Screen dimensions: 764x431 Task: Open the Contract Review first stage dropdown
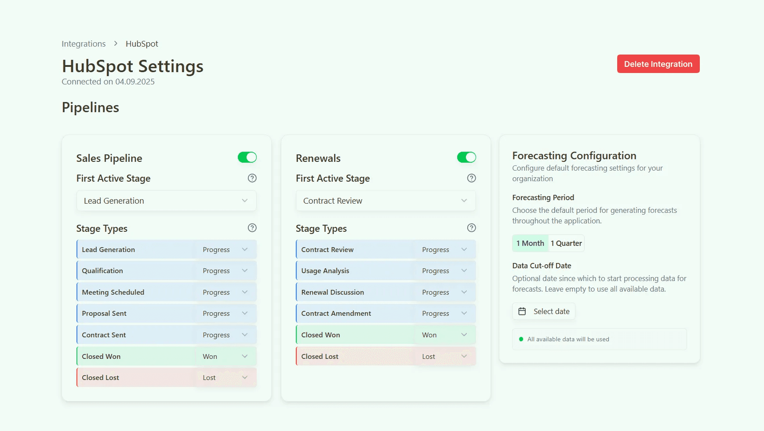386,201
